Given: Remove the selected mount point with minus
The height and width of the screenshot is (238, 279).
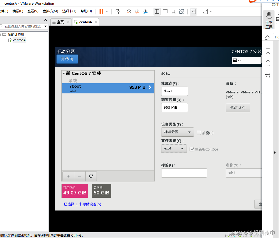Looking at the screenshot, I should (80, 176).
